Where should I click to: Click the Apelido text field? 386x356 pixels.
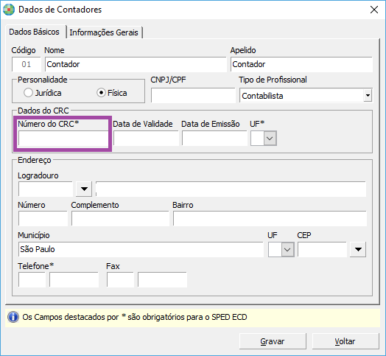[301, 64]
